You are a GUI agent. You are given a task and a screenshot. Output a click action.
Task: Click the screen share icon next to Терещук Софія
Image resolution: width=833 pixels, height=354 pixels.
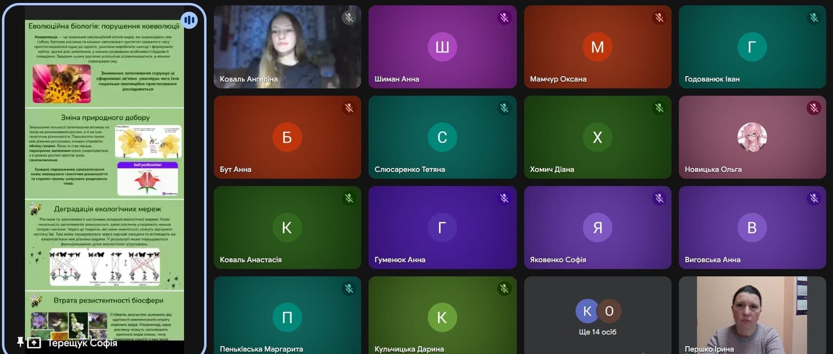click(x=34, y=343)
